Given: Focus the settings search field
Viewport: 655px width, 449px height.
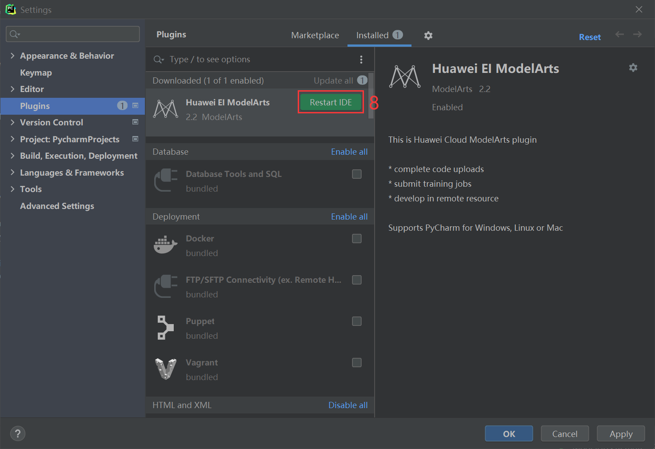Looking at the screenshot, I should click(73, 34).
